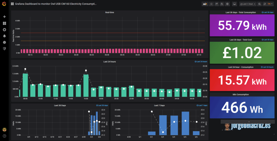Click the white cost point above the 16:00 bar

pyautogui.click(x=86, y=70)
